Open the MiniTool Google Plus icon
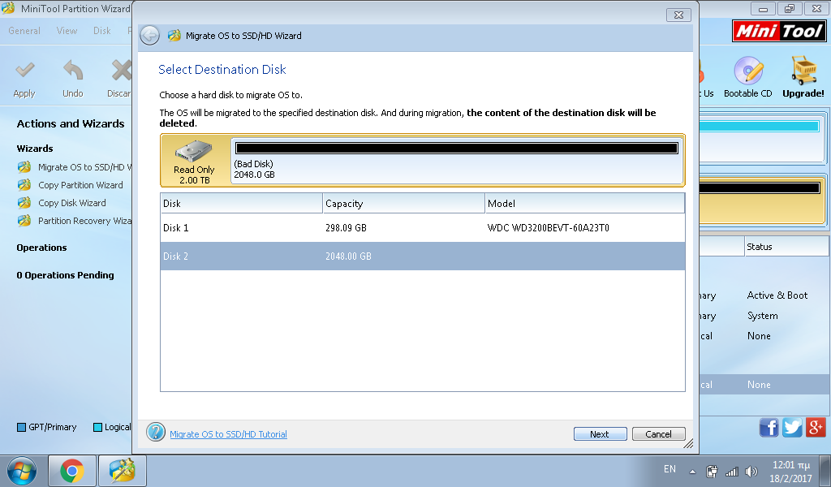831x487 pixels. click(x=816, y=427)
